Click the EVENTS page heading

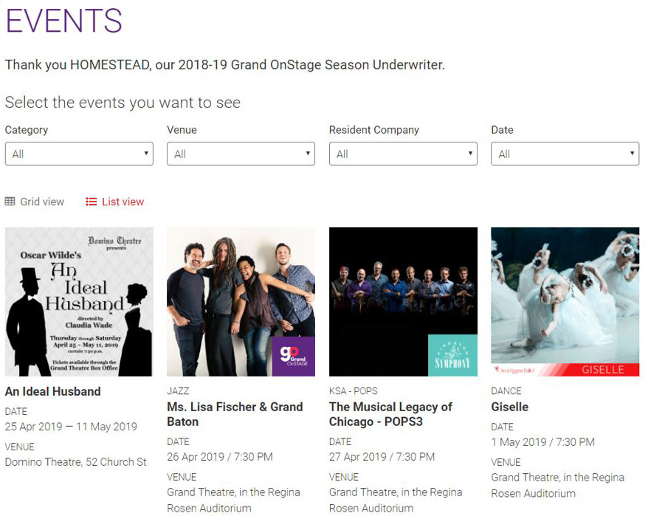coord(64,21)
